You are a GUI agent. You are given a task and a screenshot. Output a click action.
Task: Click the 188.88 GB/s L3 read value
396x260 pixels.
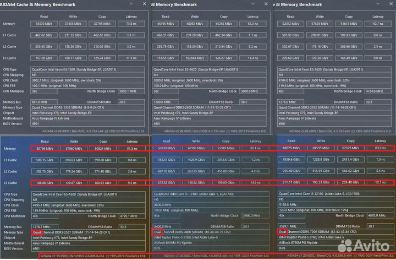45,183
